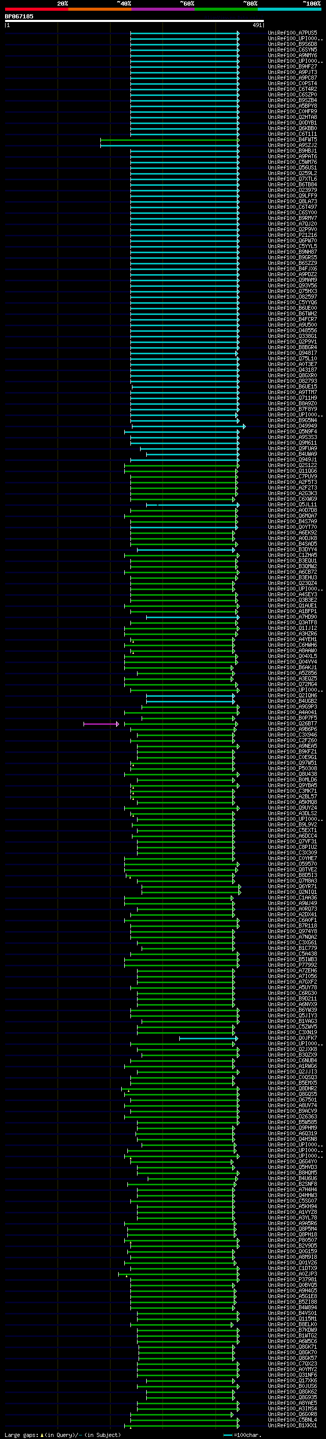Click the alignment bar for UniRef100_A7PUS5
This screenshot has width=326, height=1439.
(185, 34)
